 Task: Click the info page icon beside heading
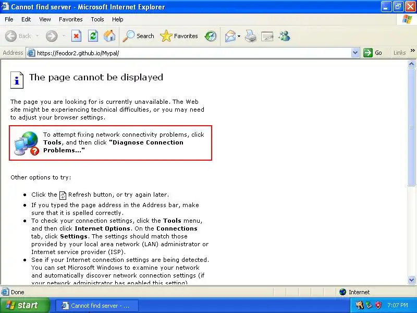pyautogui.click(x=17, y=80)
